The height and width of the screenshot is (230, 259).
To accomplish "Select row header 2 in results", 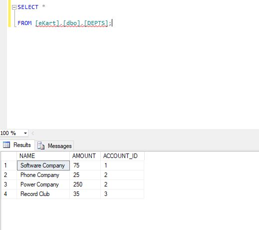I will [x=9, y=175].
